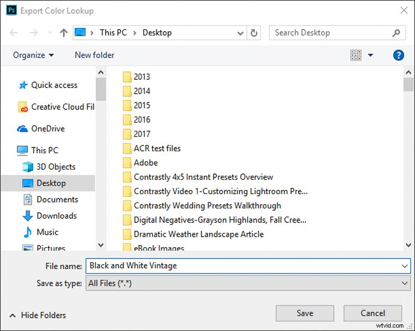Click the view layout icon in toolbar
The height and width of the screenshot is (331, 415).
pos(356,55)
